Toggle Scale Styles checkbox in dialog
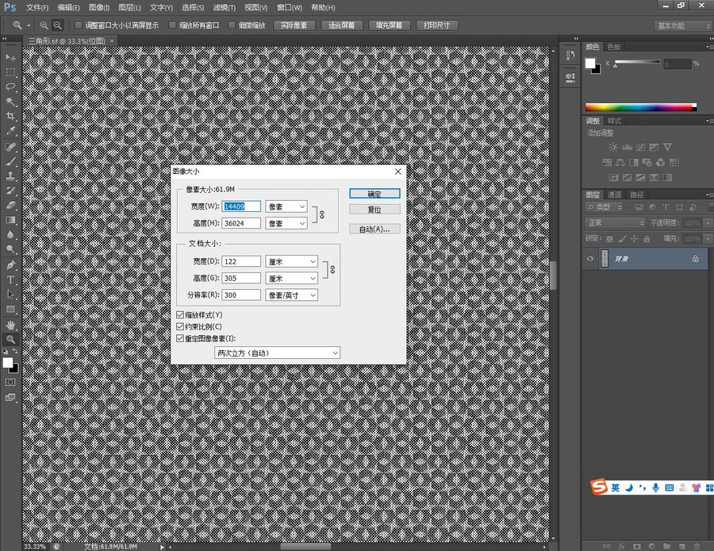Screen dimensions: 714x551 180,315
